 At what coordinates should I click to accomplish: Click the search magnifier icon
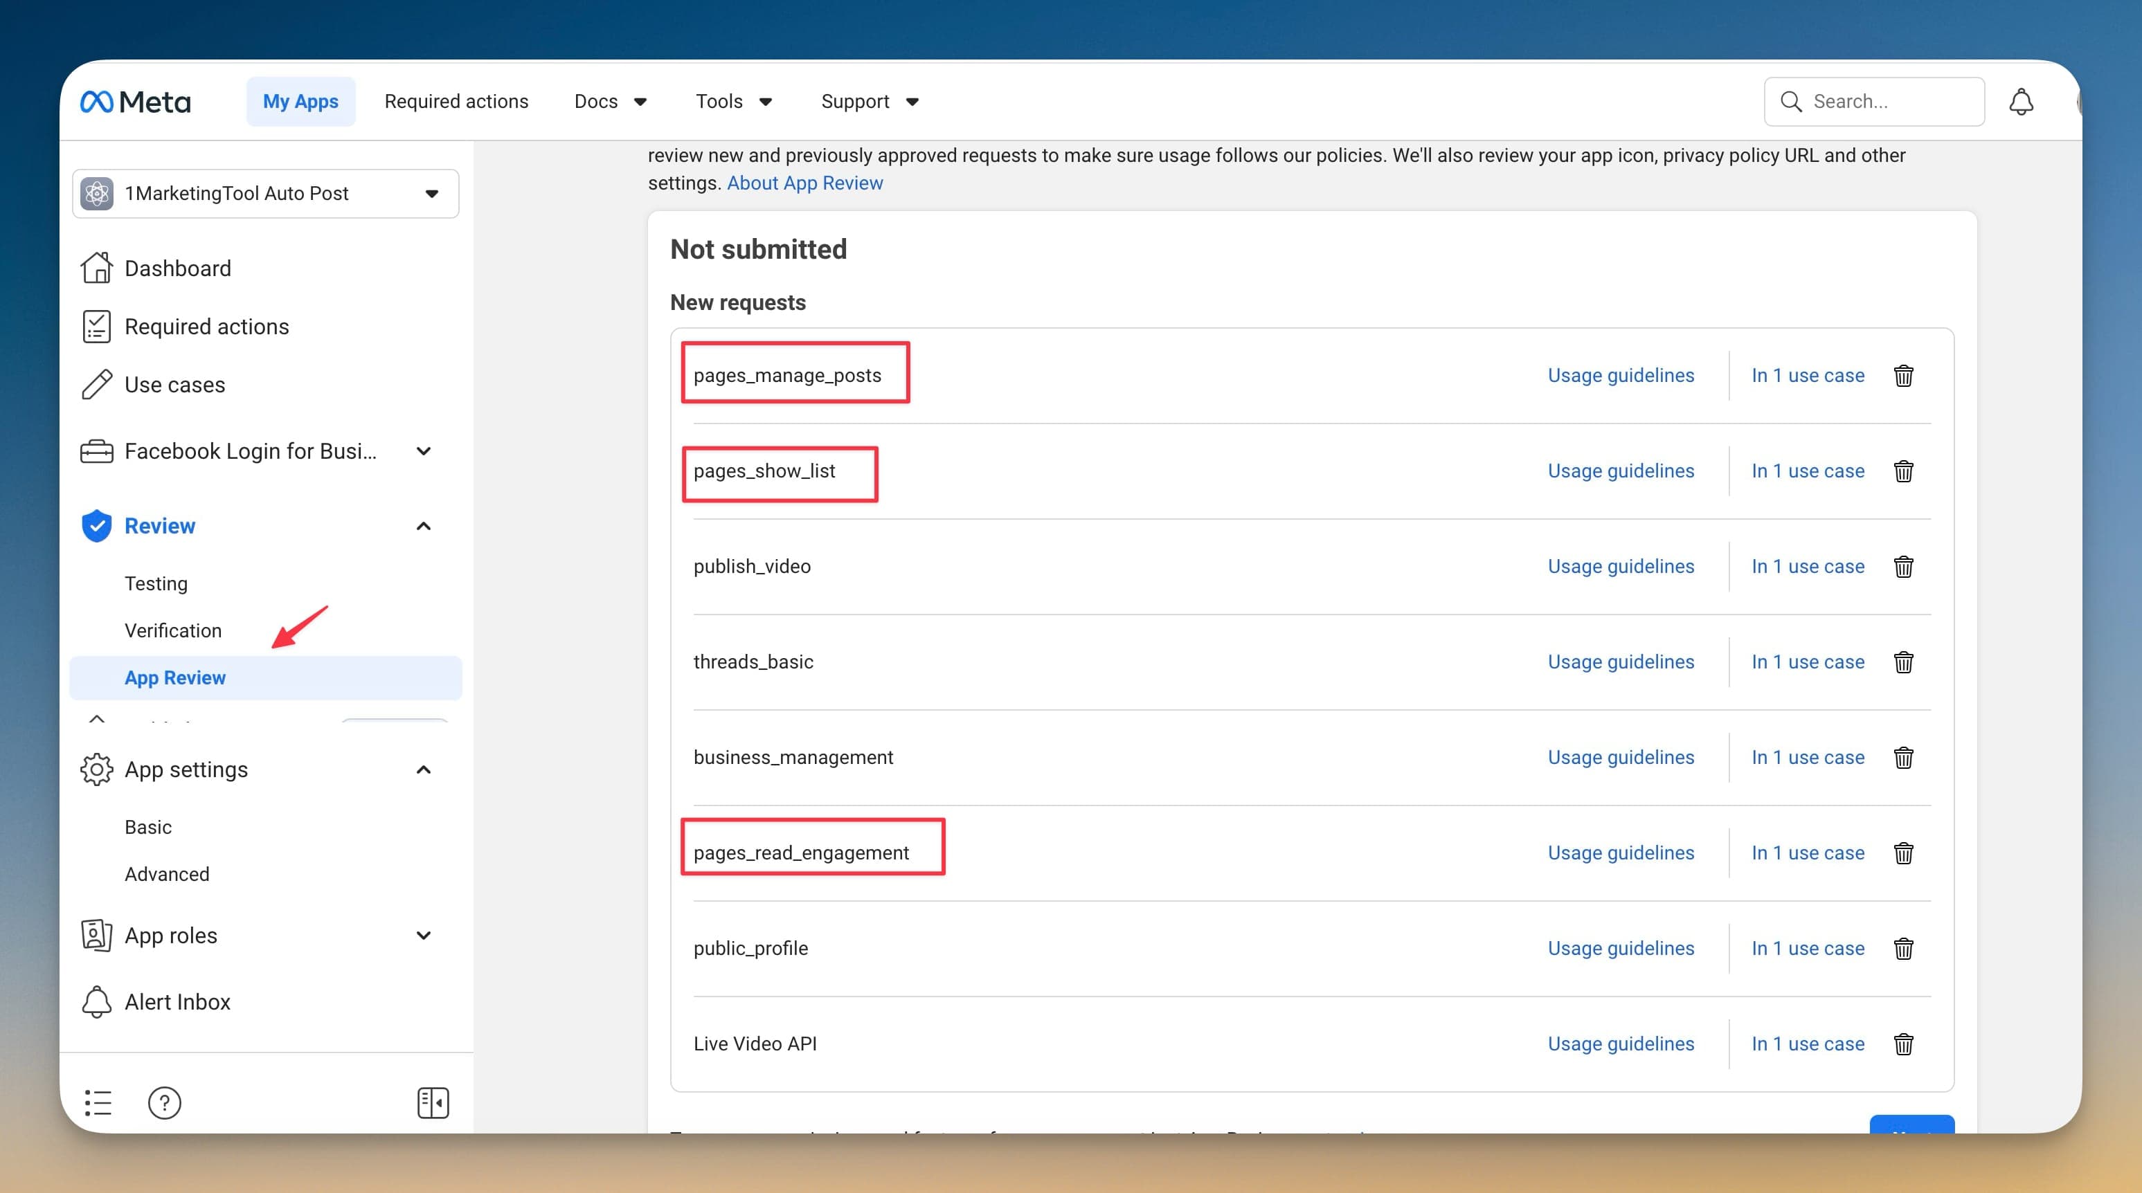(1791, 102)
